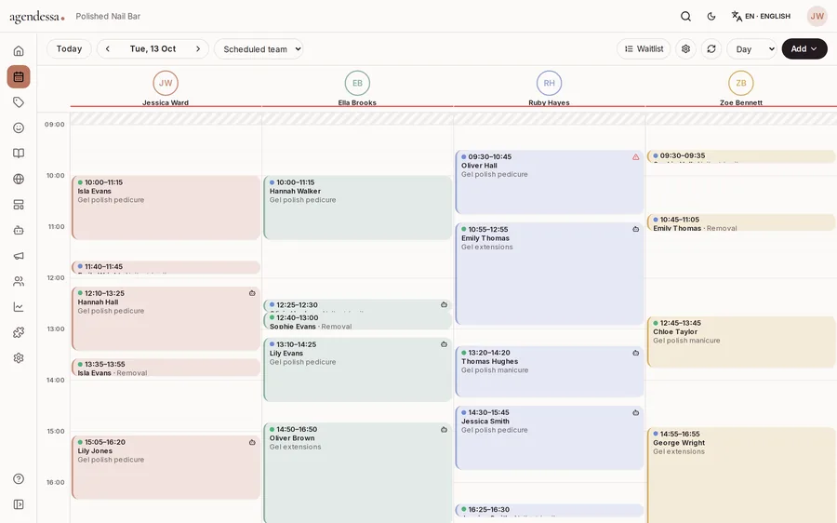Open Lily Jones 15:05–16:20 appointment

pos(166,467)
